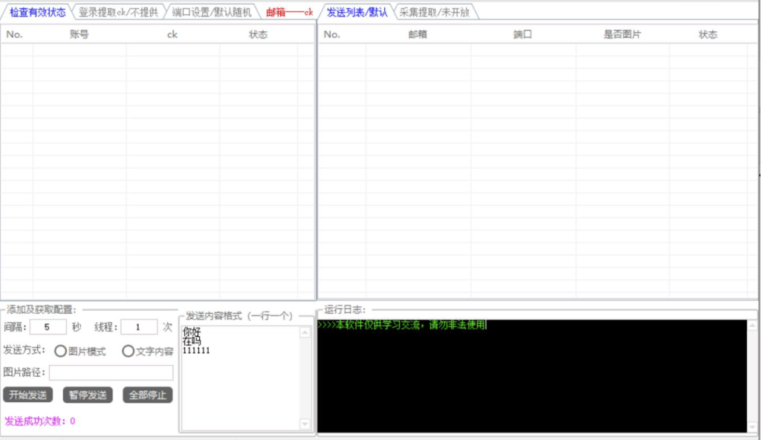The image size is (761, 440).
Task: Select the 图片模式 radio button
Action: (x=60, y=351)
